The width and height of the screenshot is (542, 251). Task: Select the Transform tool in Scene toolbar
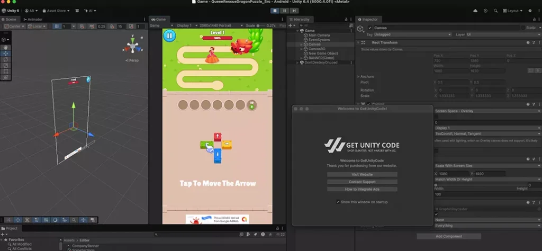5,77
